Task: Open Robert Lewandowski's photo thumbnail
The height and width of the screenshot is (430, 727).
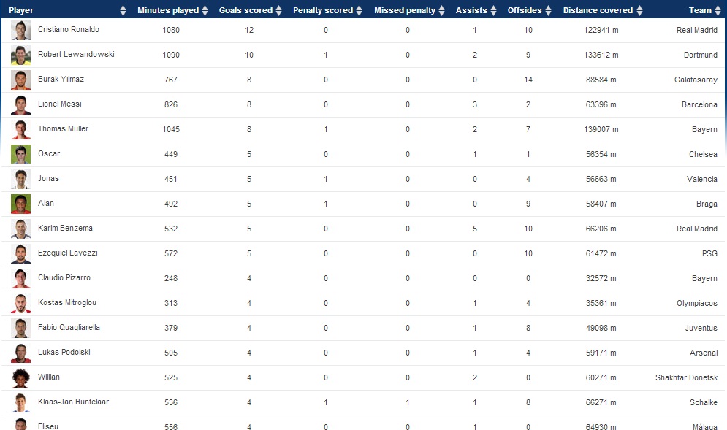Action: click(21, 55)
